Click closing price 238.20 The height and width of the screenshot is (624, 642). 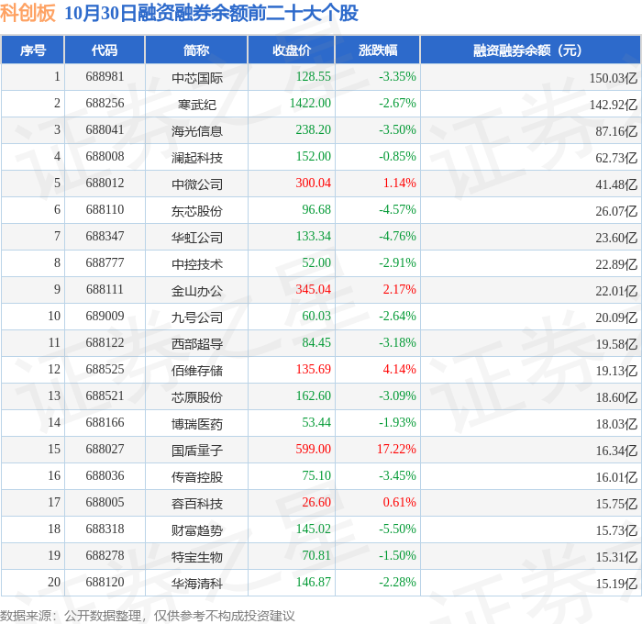coord(314,130)
